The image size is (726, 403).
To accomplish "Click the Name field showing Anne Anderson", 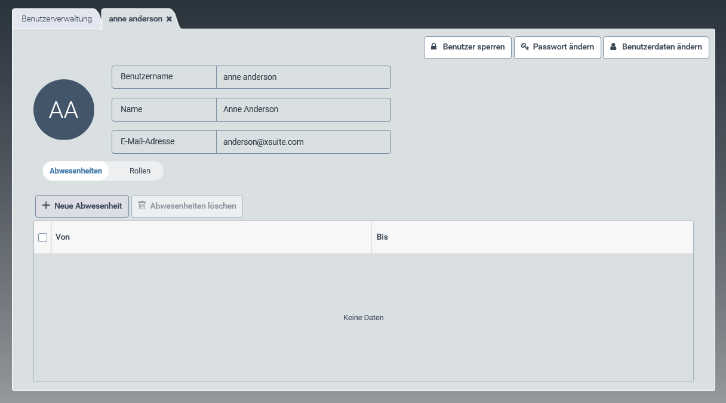I will pyautogui.click(x=303, y=110).
